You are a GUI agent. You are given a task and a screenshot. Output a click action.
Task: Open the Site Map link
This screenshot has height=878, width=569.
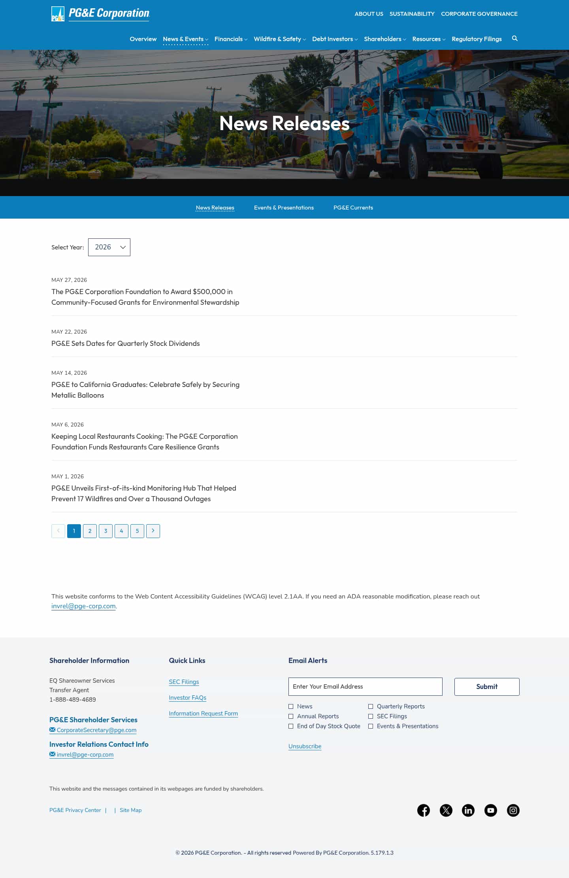coord(130,810)
